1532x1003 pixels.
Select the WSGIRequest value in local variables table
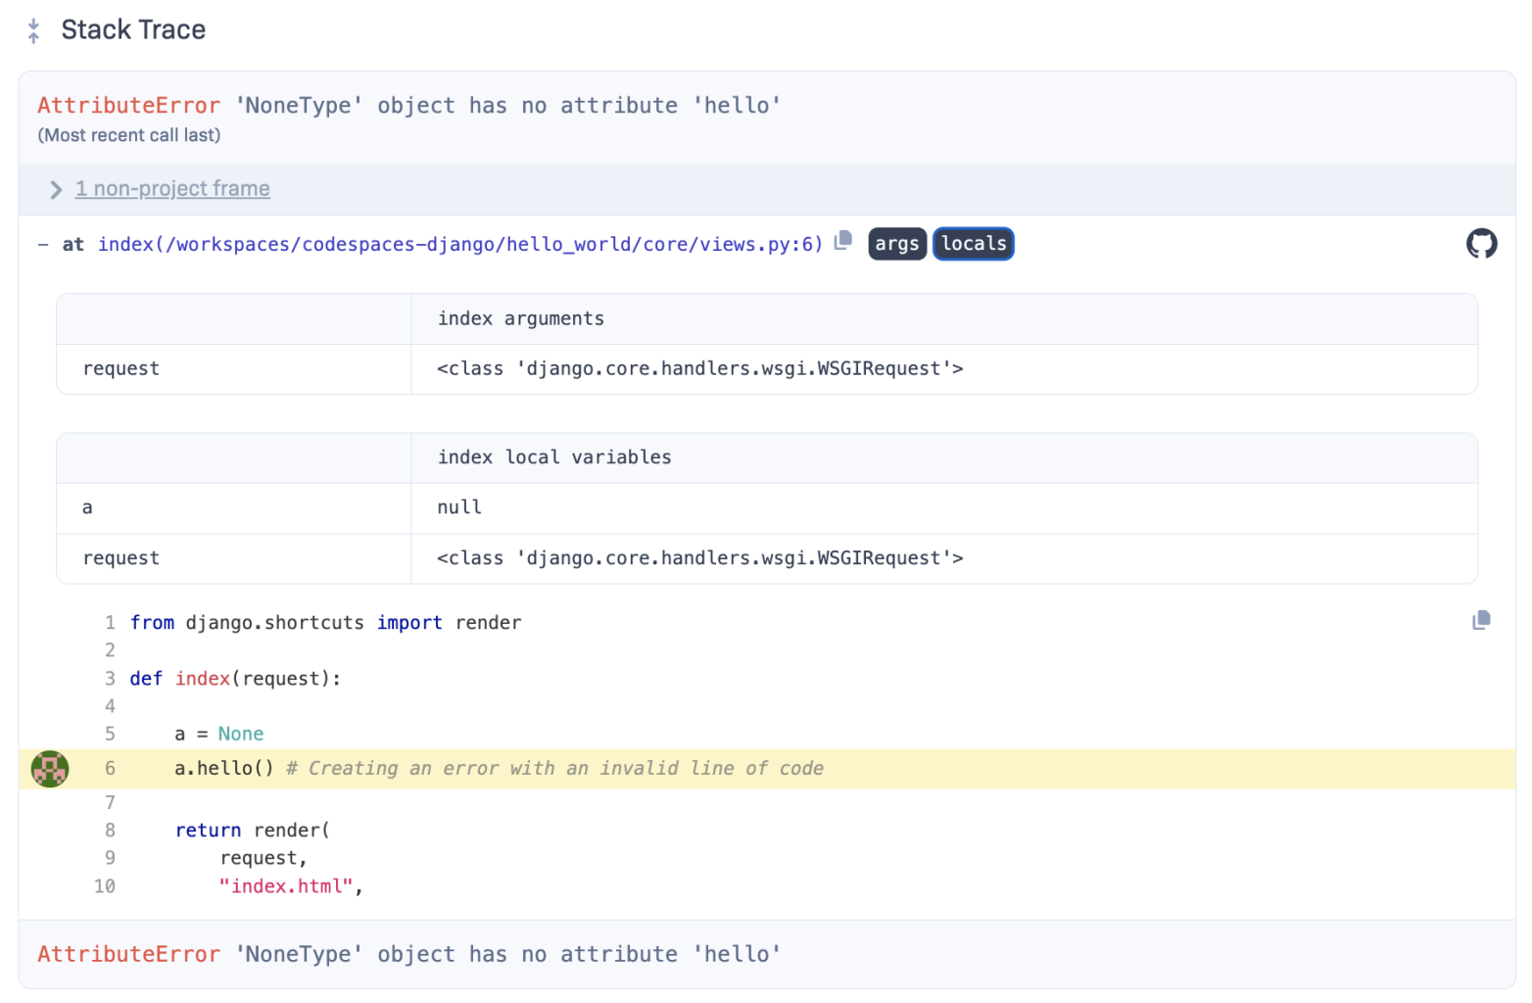coord(700,558)
